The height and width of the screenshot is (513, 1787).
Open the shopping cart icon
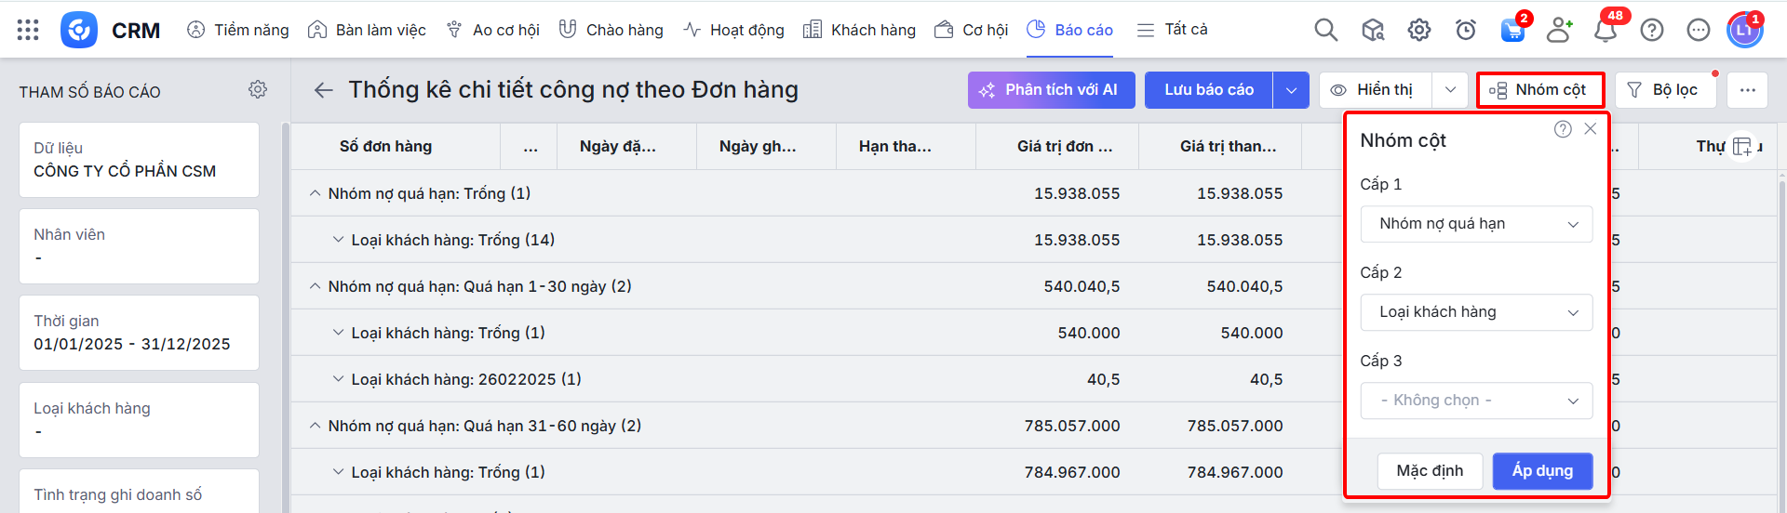(x=1512, y=30)
